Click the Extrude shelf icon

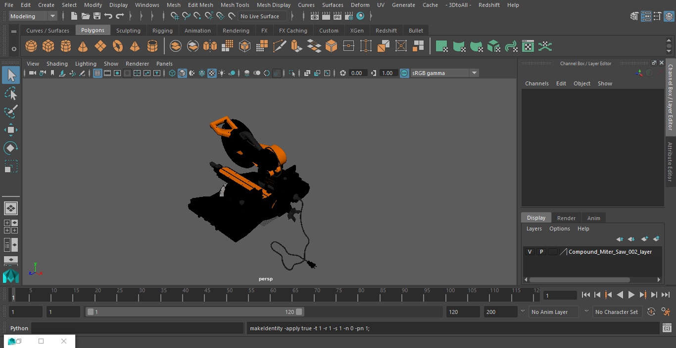(x=296, y=46)
